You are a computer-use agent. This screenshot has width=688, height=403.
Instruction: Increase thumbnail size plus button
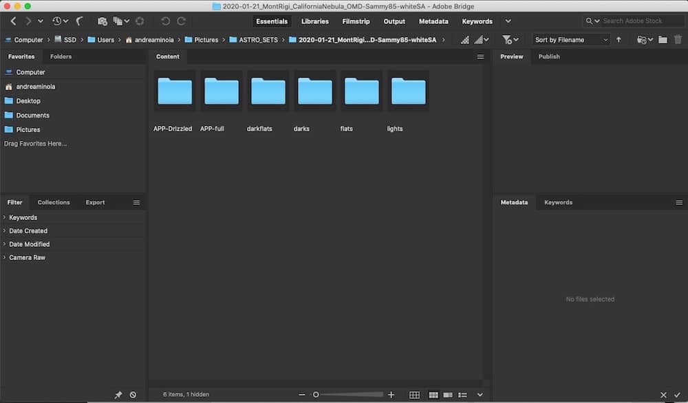coord(391,395)
